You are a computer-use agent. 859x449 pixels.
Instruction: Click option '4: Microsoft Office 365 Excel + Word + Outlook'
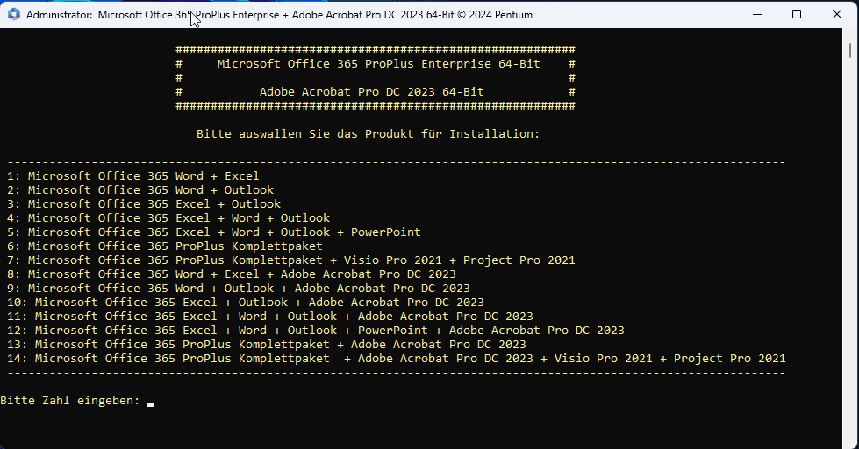click(x=168, y=218)
